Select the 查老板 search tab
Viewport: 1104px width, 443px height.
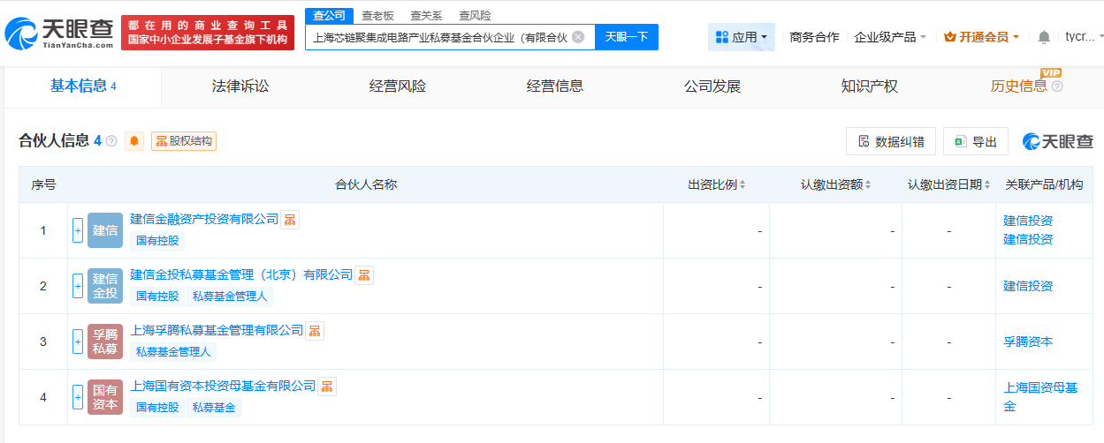[x=377, y=15]
